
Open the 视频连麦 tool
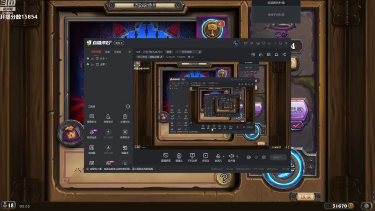[x=92, y=134]
